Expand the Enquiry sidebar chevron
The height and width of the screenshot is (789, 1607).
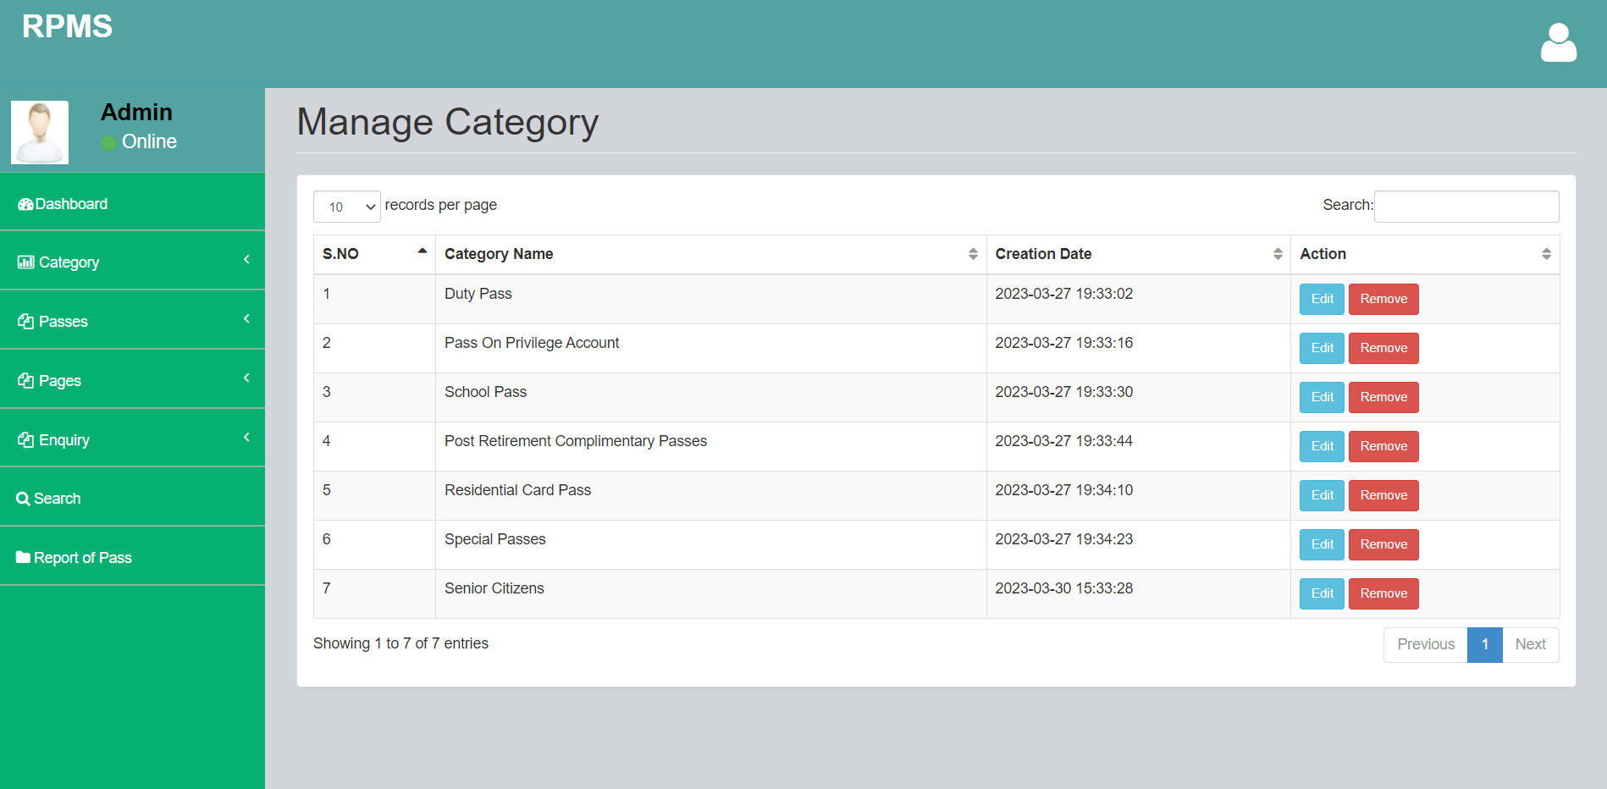246,439
